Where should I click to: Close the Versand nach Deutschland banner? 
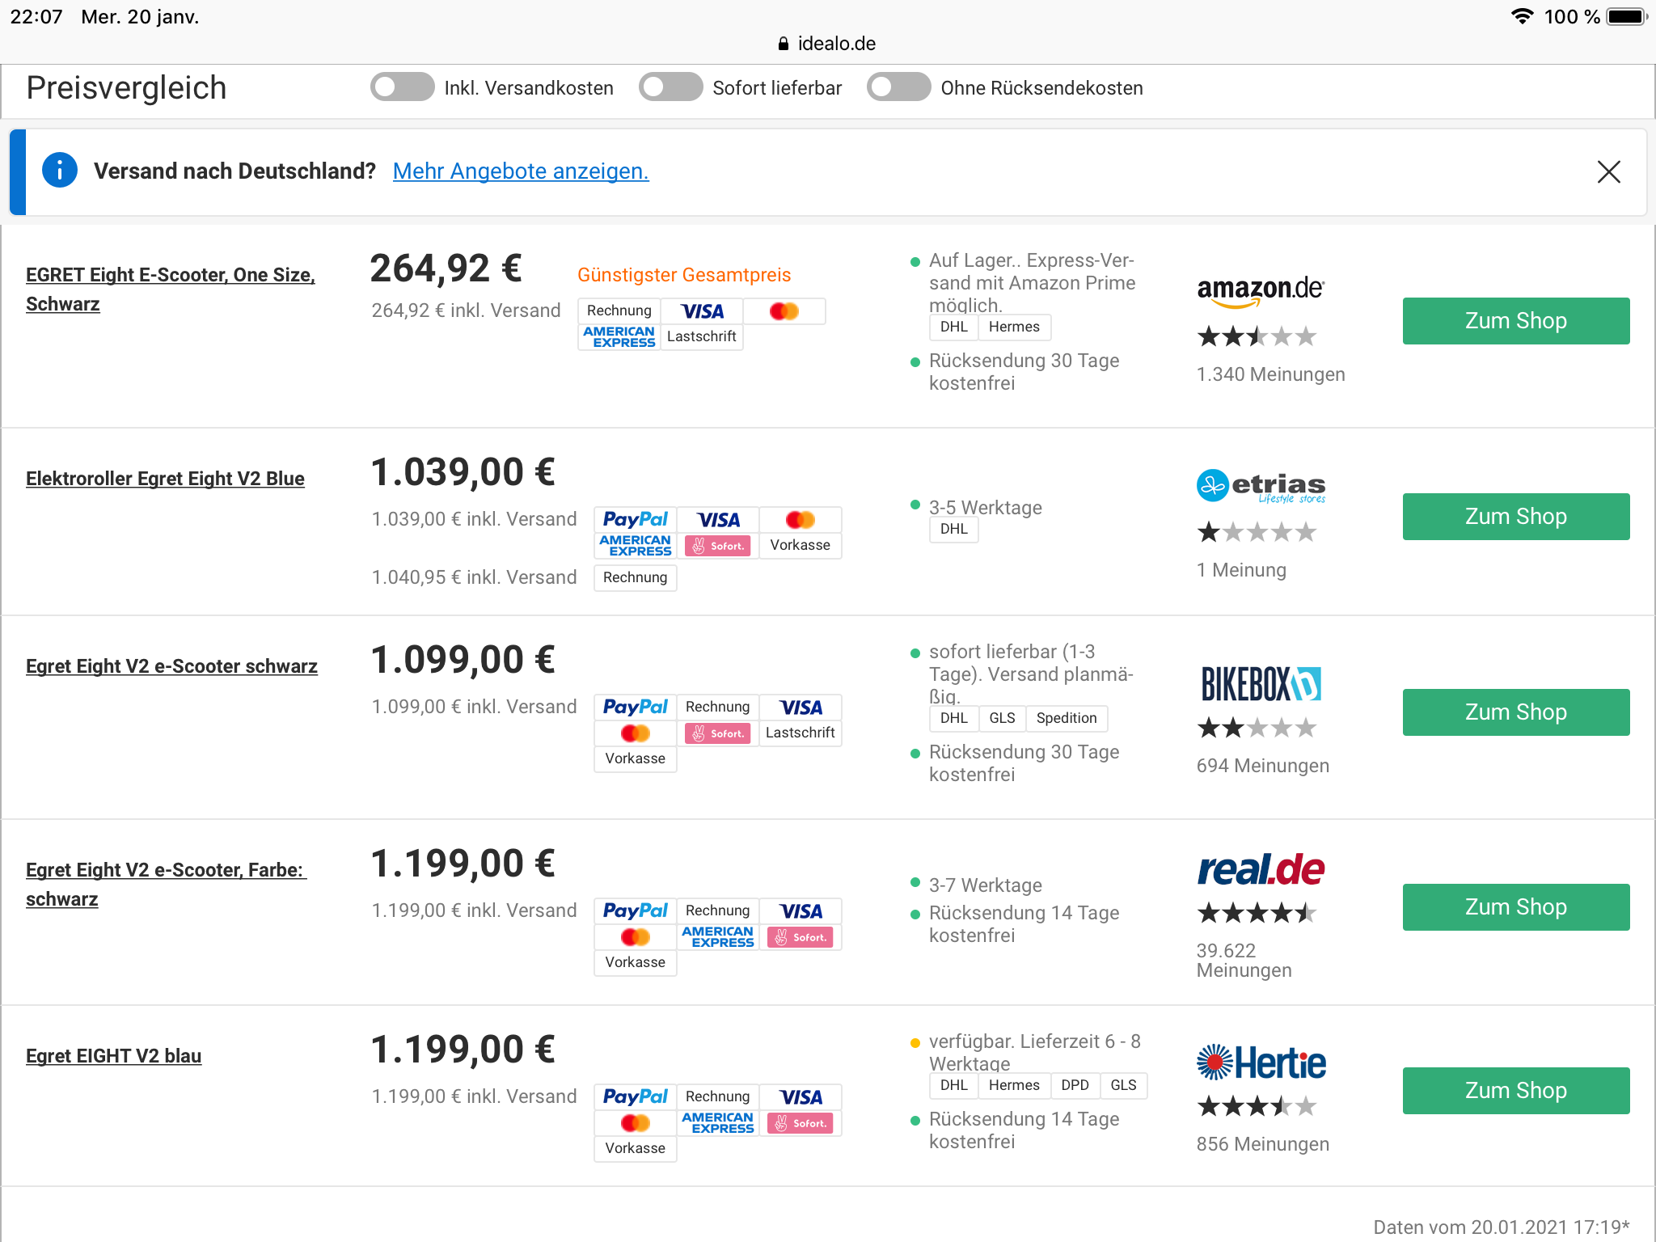(x=1608, y=171)
